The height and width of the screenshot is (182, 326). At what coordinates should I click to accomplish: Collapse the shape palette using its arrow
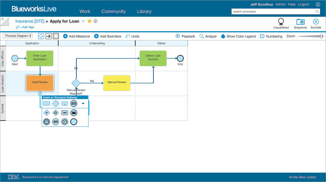pyautogui.click(x=83, y=103)
